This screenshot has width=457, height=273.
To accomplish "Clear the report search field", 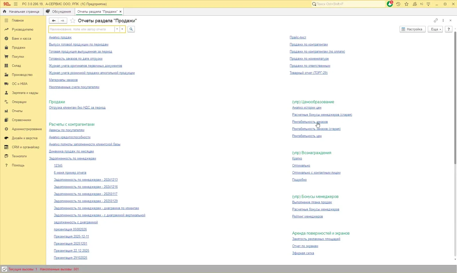I will click(x=122, y=29).
